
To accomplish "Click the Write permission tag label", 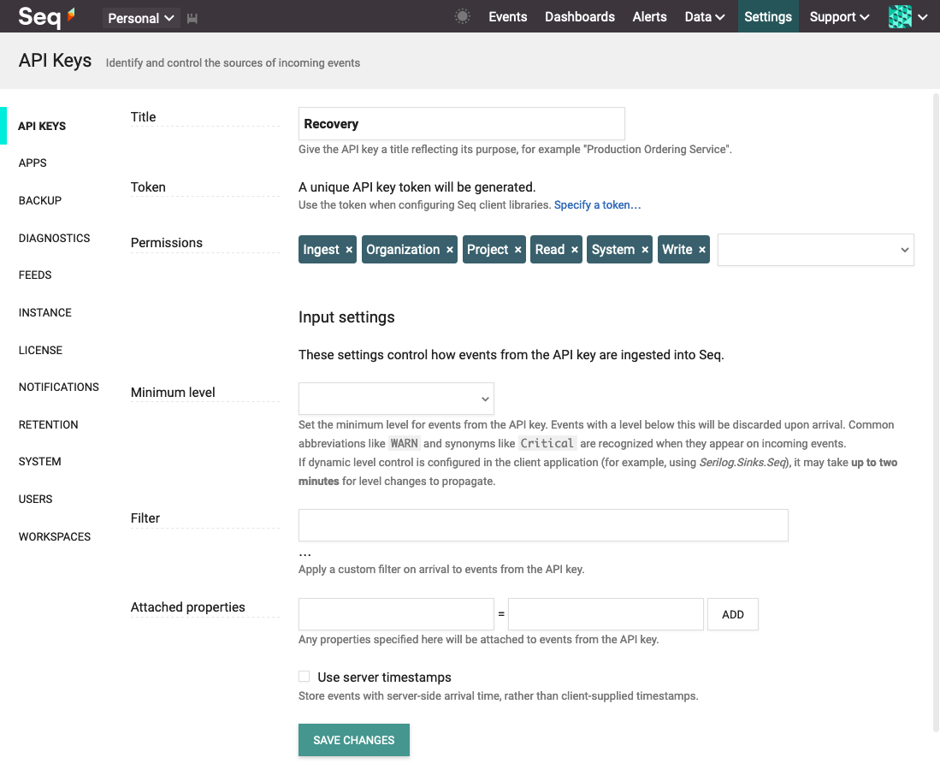I will click(x=677, y=250).
